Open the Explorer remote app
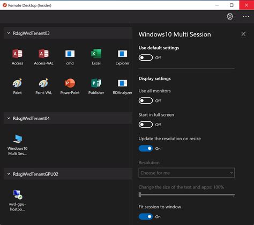The width and height of the screenshot is (254, 225). [x=122, y=57]
